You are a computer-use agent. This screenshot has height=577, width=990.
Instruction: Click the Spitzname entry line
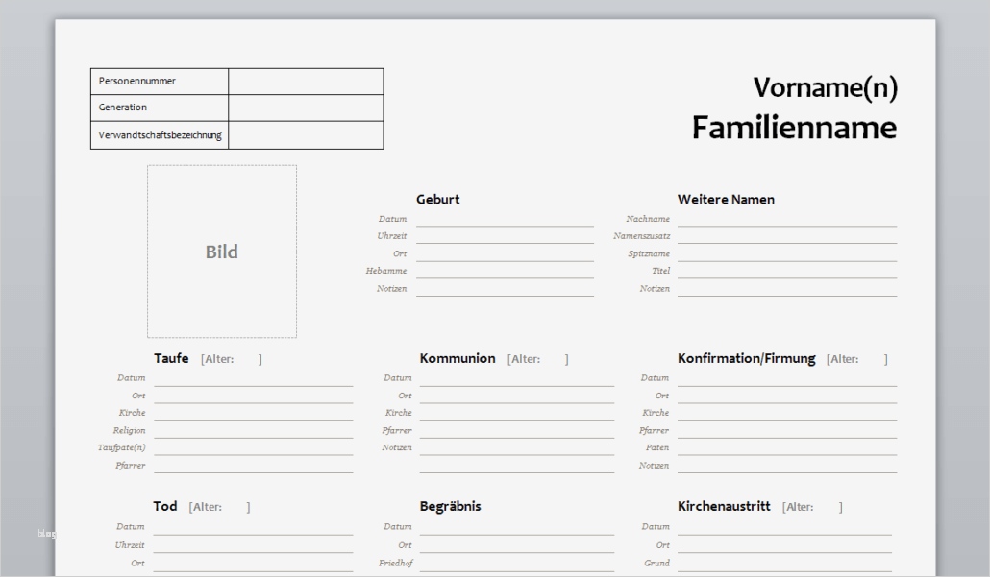point(786,254)
